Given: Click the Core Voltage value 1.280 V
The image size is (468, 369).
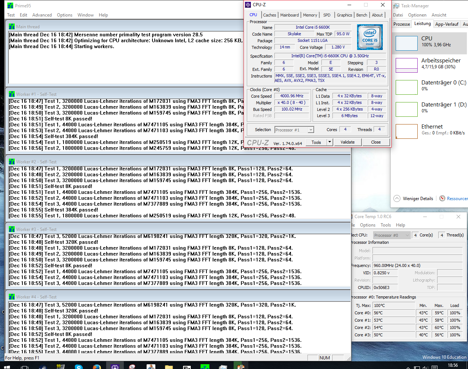Looking at the screenshot, I should (x=338, y=47).
